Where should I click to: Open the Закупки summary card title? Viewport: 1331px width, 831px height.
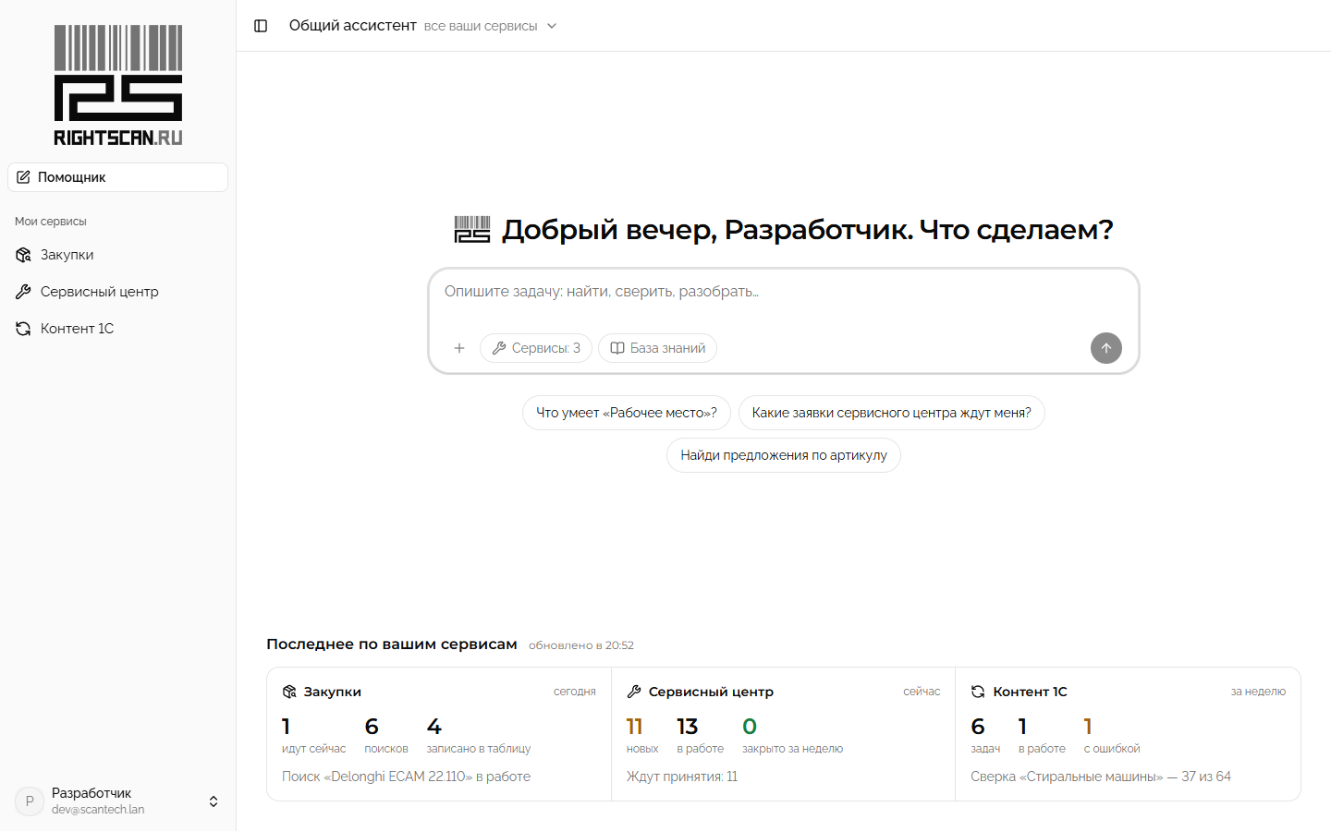coord(333,692)
